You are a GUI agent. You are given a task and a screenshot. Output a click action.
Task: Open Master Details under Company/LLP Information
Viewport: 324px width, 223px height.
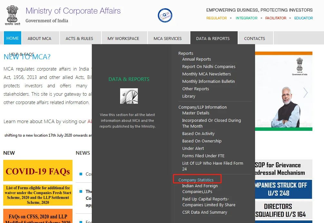196,113
